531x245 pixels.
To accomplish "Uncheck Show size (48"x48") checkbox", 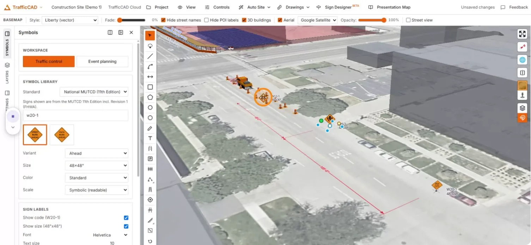I will click(x=126, y=226).
